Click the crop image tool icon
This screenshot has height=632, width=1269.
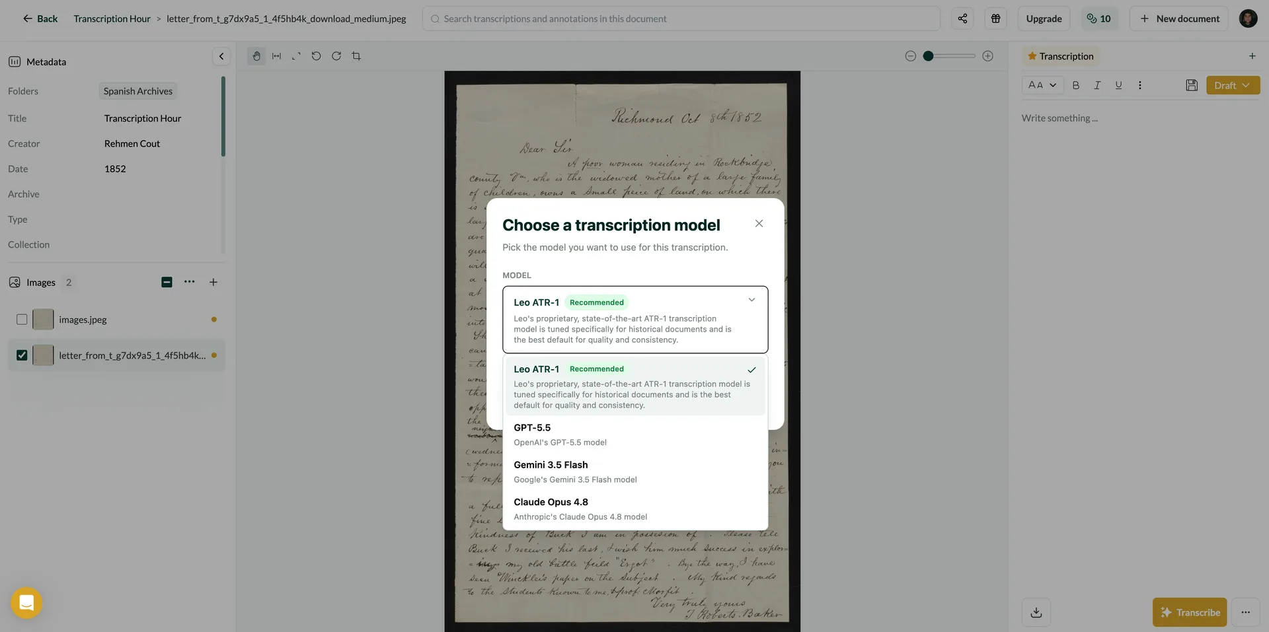pos(356,56)
